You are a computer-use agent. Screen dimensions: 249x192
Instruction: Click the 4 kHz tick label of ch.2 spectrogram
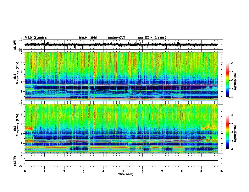[x=22, y=134]
